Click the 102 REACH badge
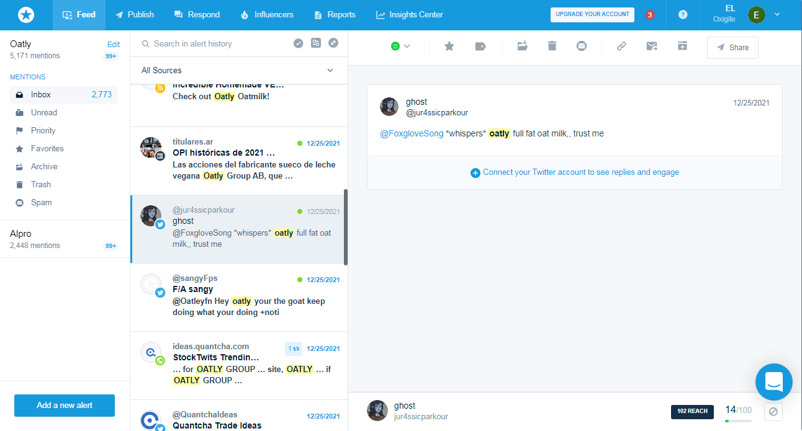Viewport: 802px width, 431px height. 692,411
